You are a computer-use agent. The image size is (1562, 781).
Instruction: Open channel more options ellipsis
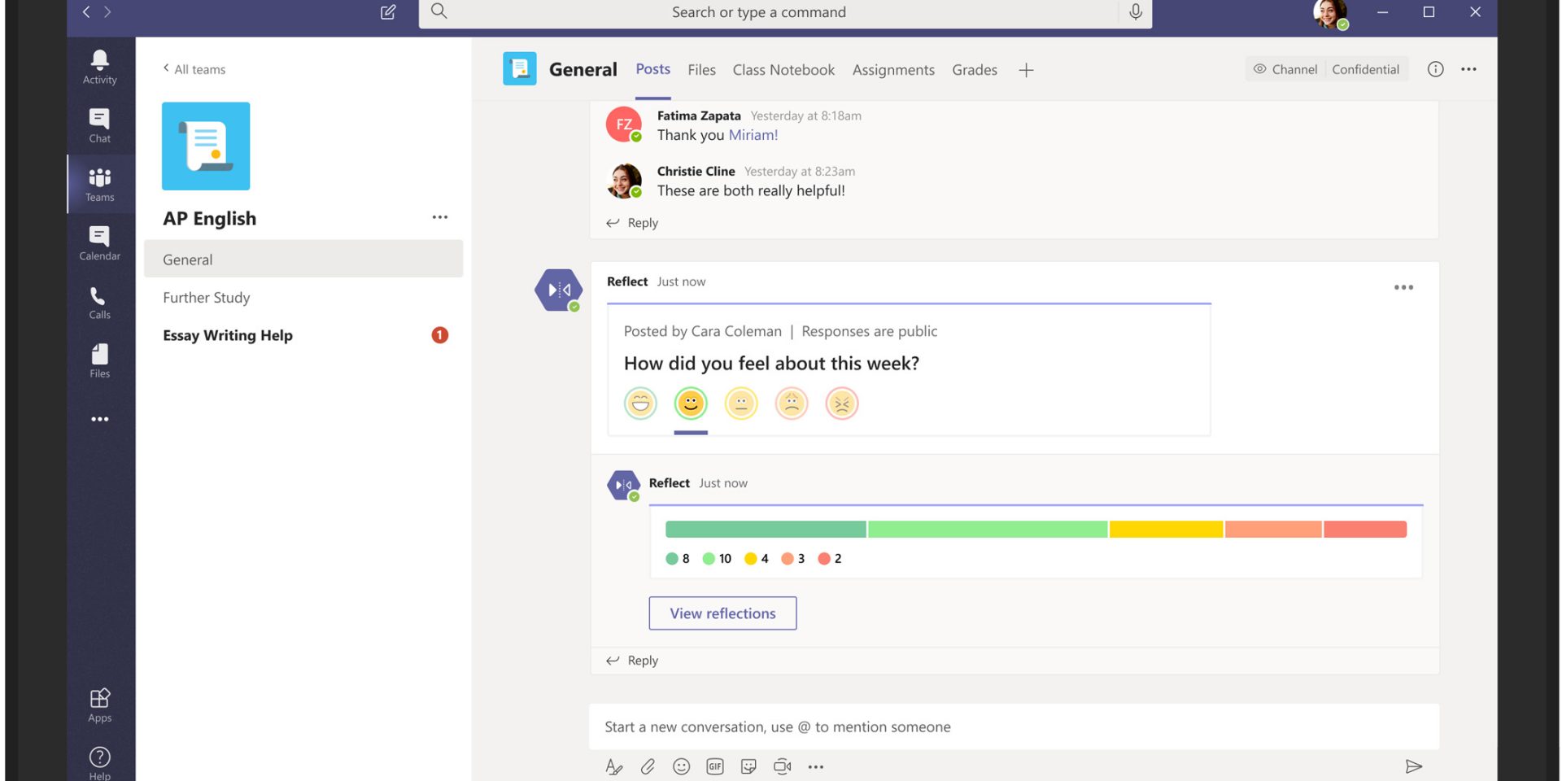1468,69
